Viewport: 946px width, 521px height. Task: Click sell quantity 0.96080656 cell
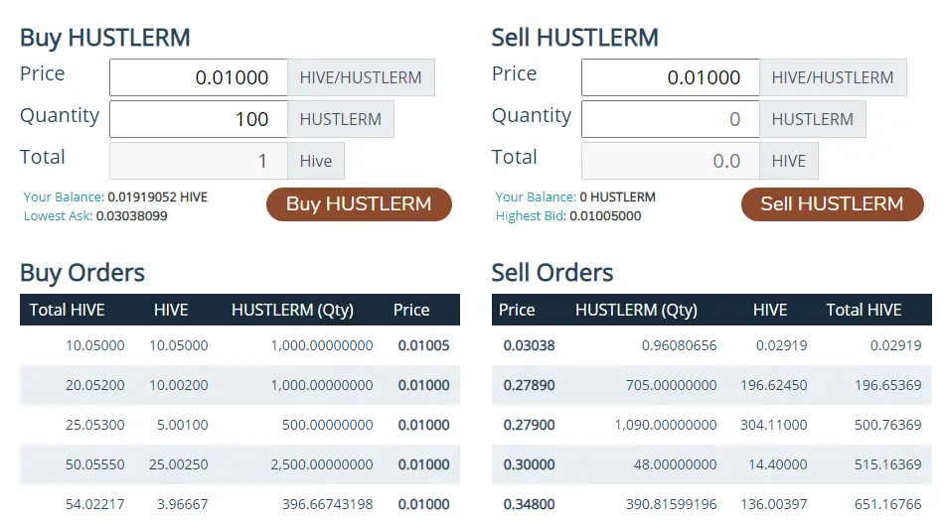tap(679, 345)
